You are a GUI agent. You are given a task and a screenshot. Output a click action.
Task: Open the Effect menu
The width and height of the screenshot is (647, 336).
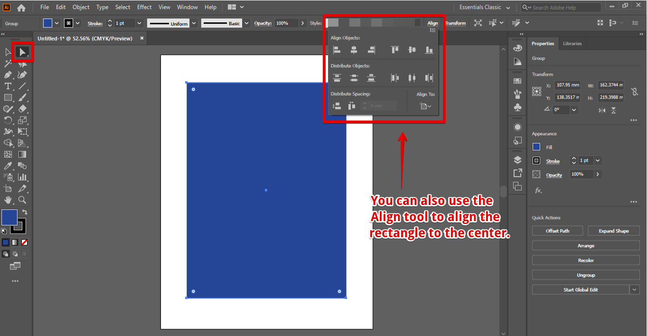[x=144, y=7]
